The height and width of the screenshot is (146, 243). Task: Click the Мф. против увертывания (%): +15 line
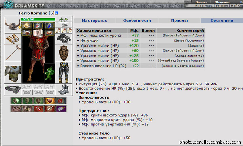113,124
